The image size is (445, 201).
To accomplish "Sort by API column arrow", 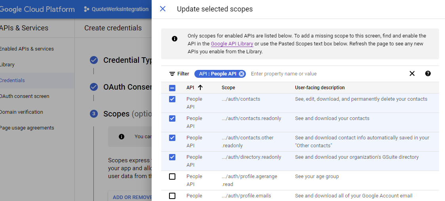I will pos(200,88).
